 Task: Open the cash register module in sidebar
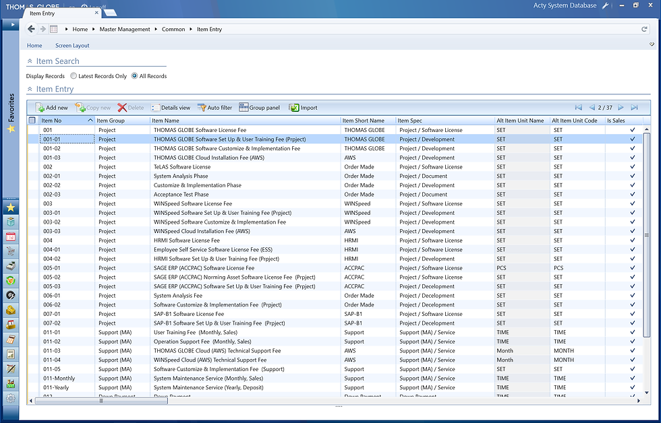coord(10,266)
